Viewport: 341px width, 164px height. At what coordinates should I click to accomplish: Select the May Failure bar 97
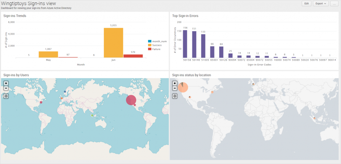point(68,57)
